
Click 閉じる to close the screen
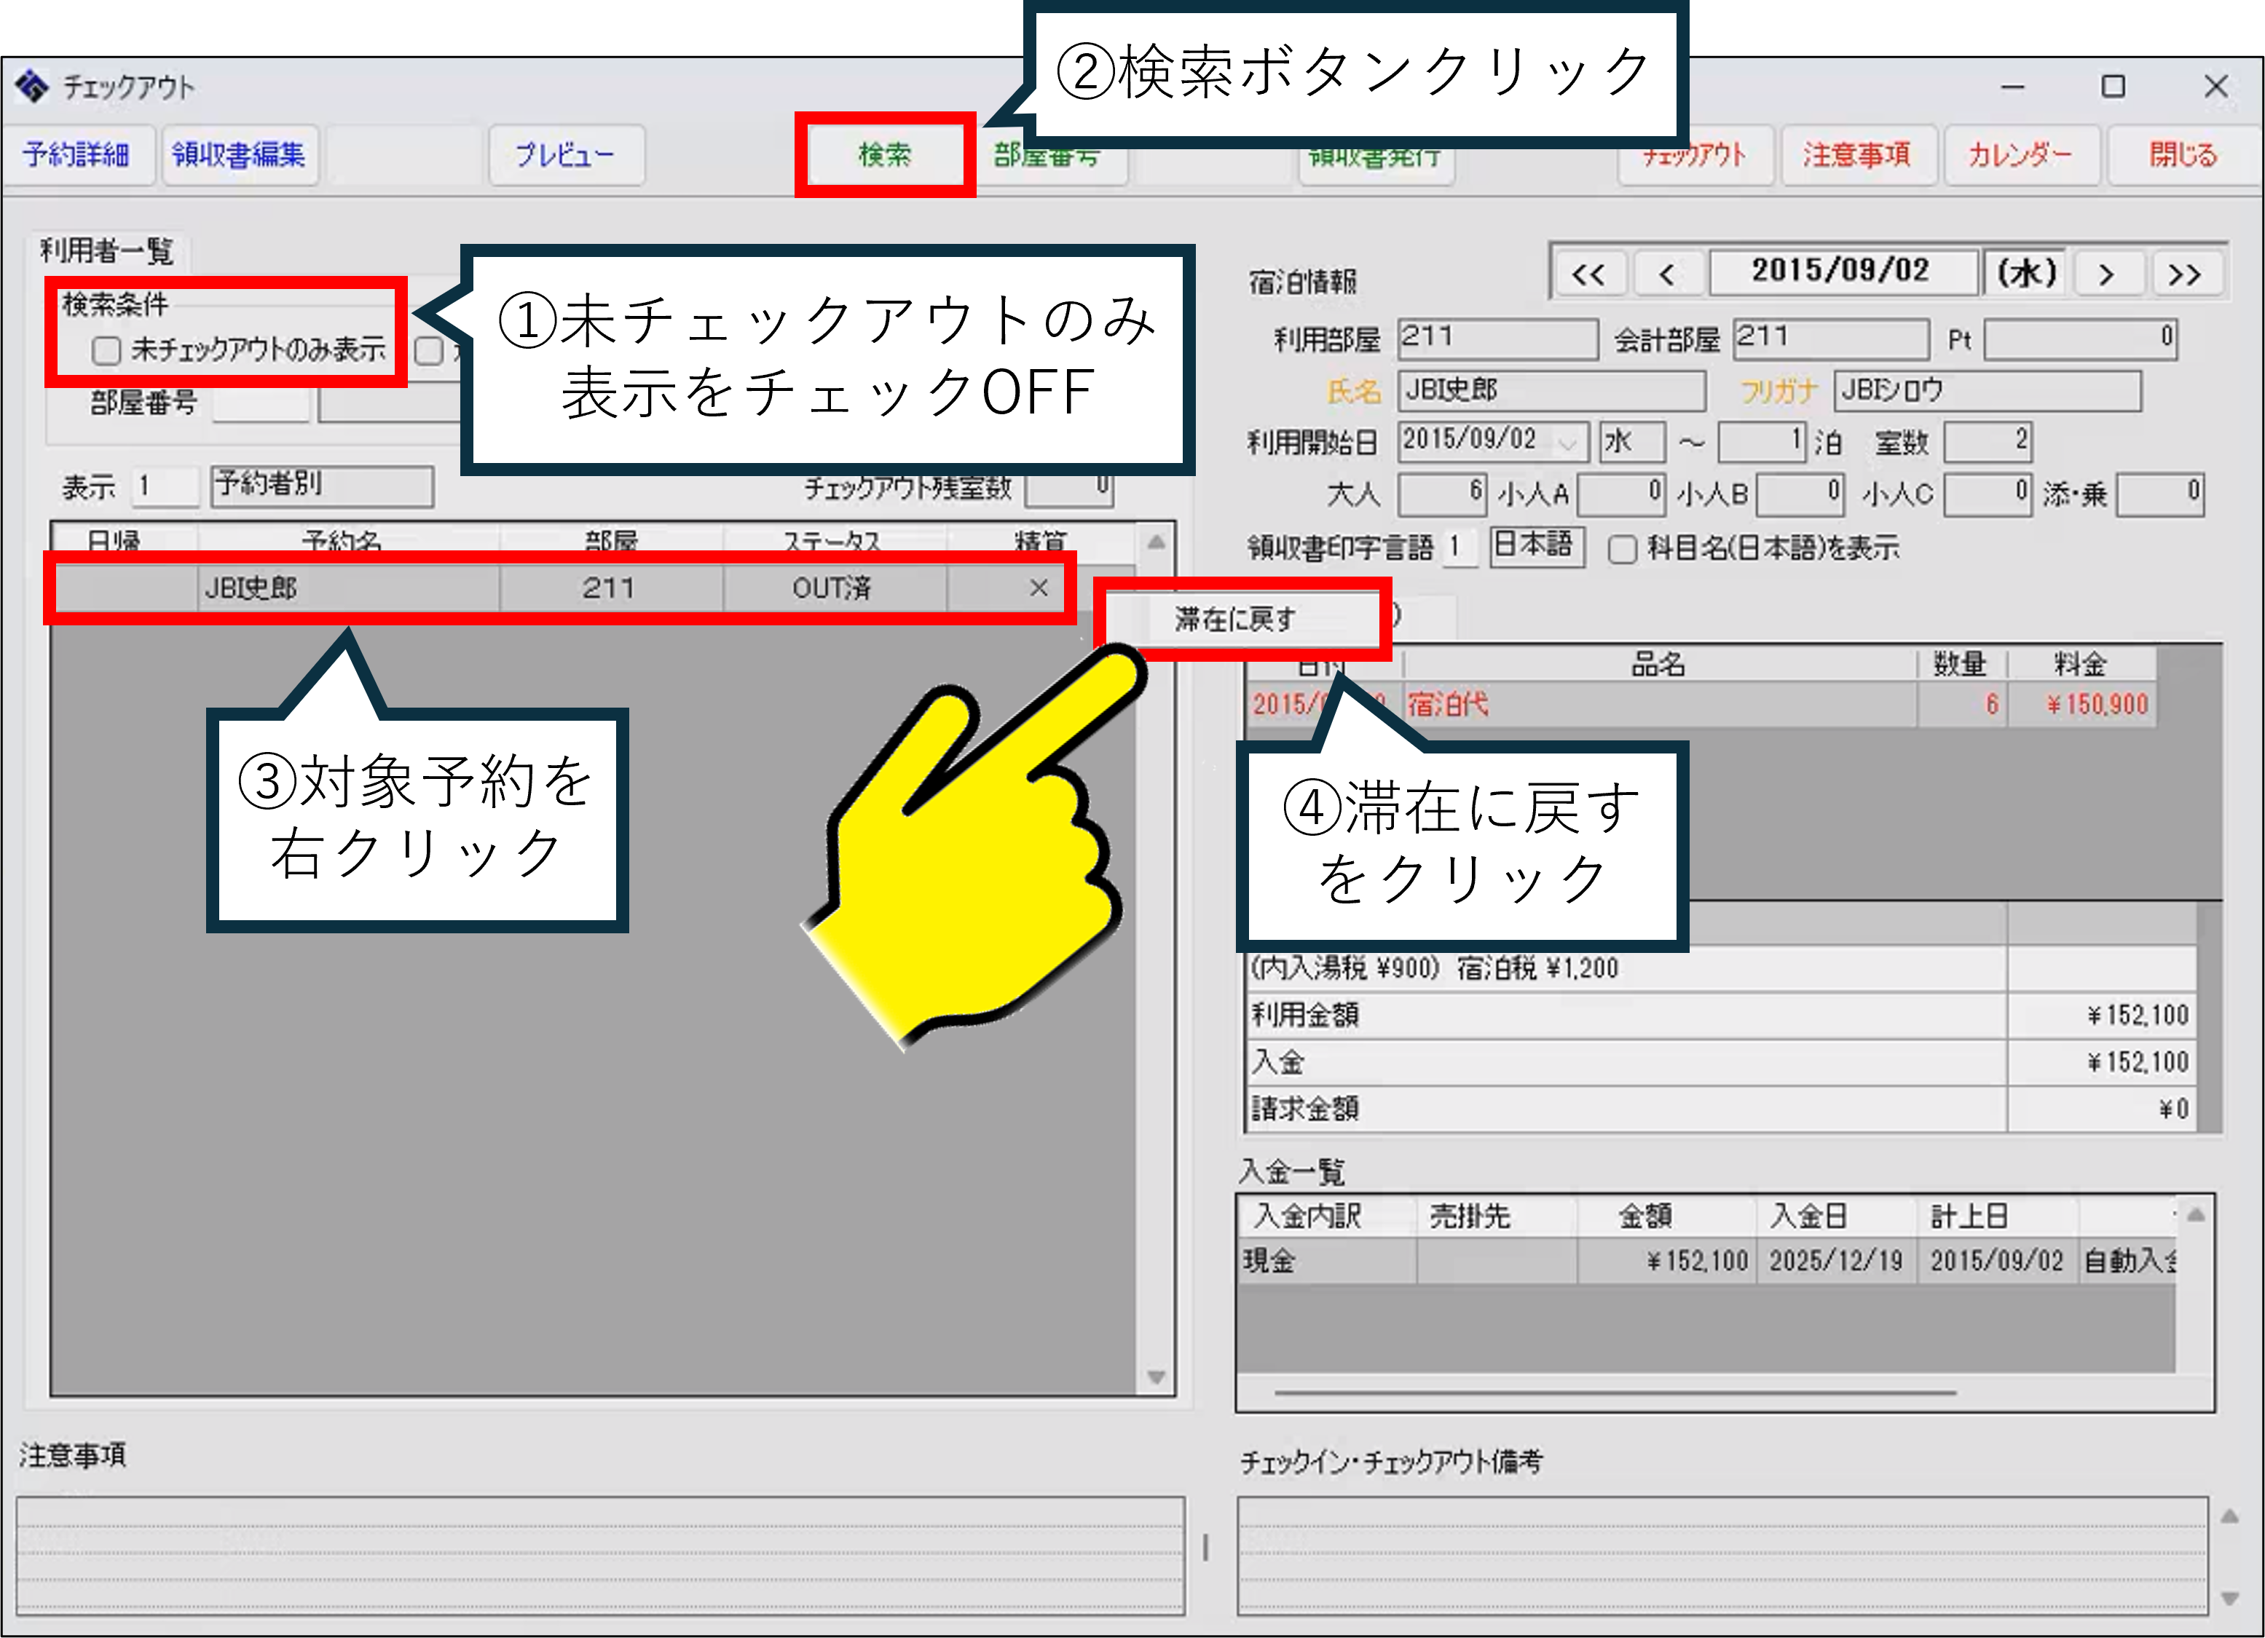(2183, 155)
